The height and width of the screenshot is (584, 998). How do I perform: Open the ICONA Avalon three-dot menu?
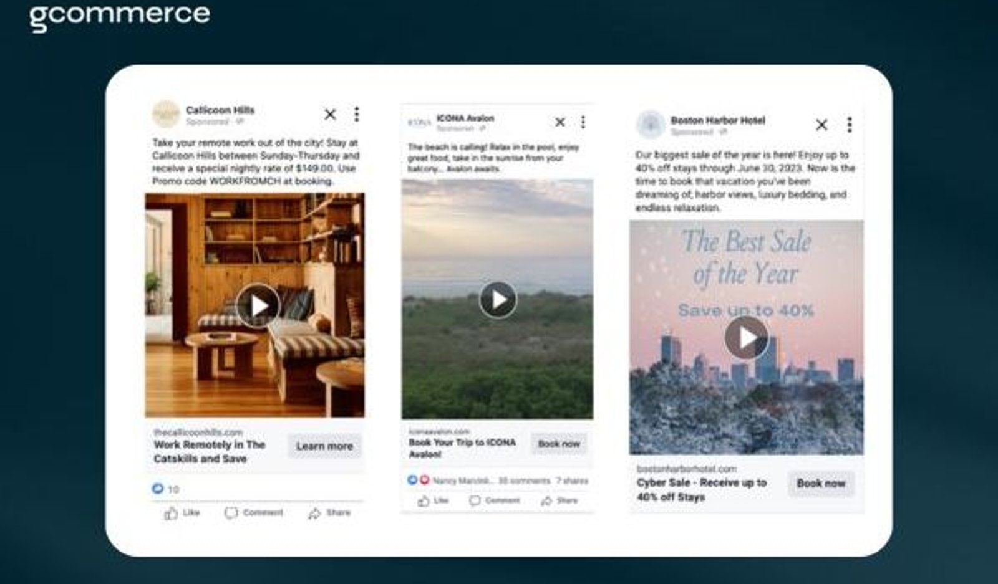(583, 122)
